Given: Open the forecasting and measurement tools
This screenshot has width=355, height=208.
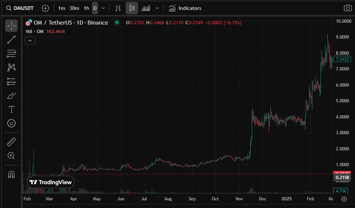Looking at the screenshot, I should point(11,81).
